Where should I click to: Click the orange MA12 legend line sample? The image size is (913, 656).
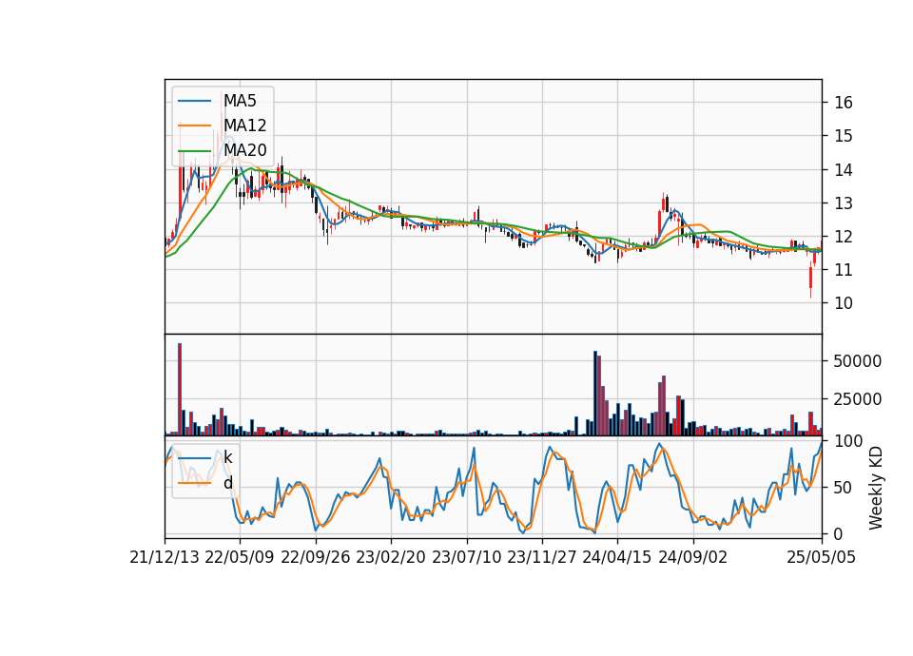[194, 125]
